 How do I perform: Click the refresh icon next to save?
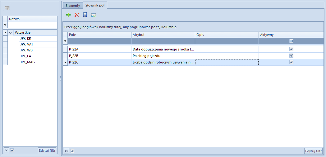point(94,15)
